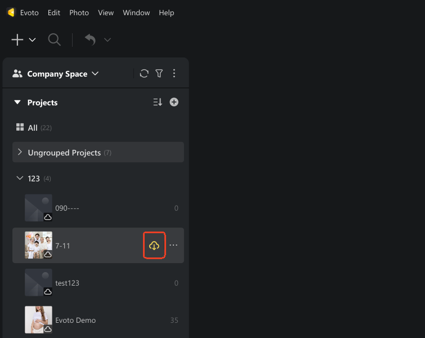Select Ungrouped Projects group row
The height and width of the screenshot is (338, 425).
(98, 152)
